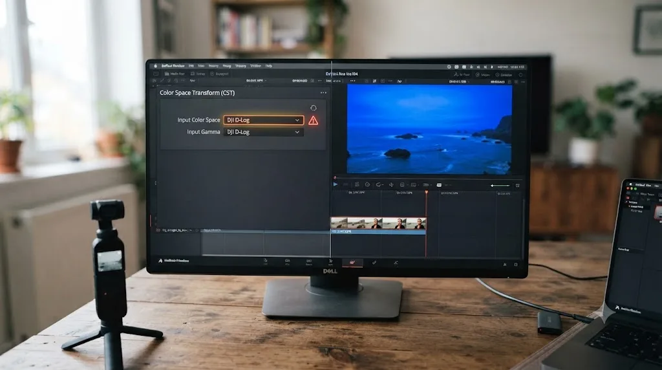Screen dimensions: 662x370
Task: Click the horizontal scrollbar under the timeline tracks
Action: 266,255
